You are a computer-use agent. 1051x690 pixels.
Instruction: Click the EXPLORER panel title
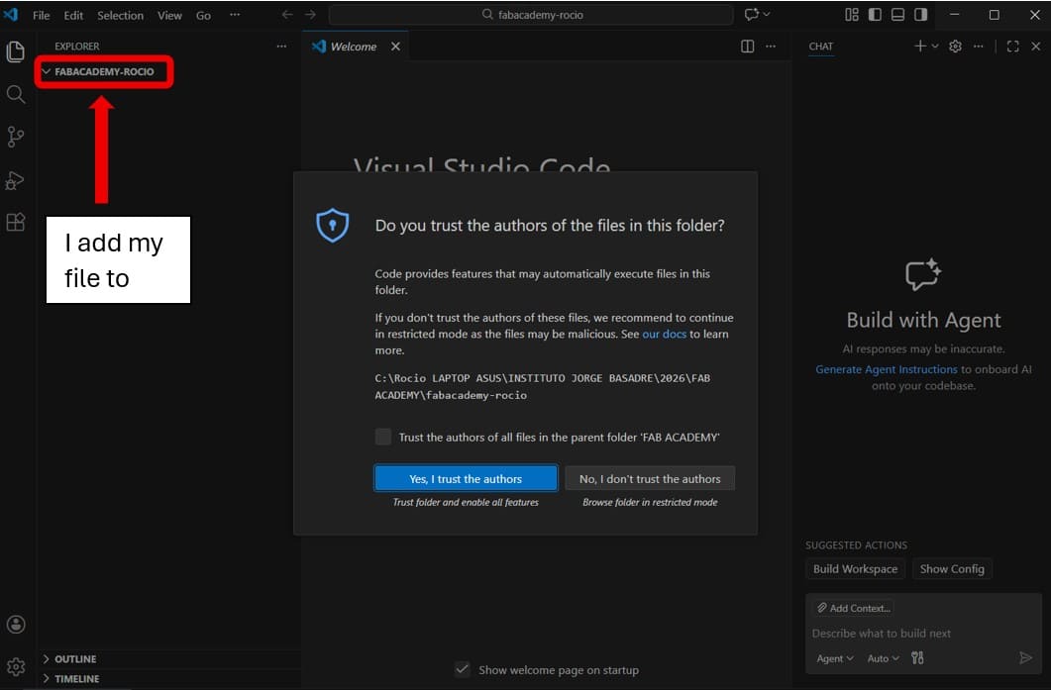pos(77,47)
